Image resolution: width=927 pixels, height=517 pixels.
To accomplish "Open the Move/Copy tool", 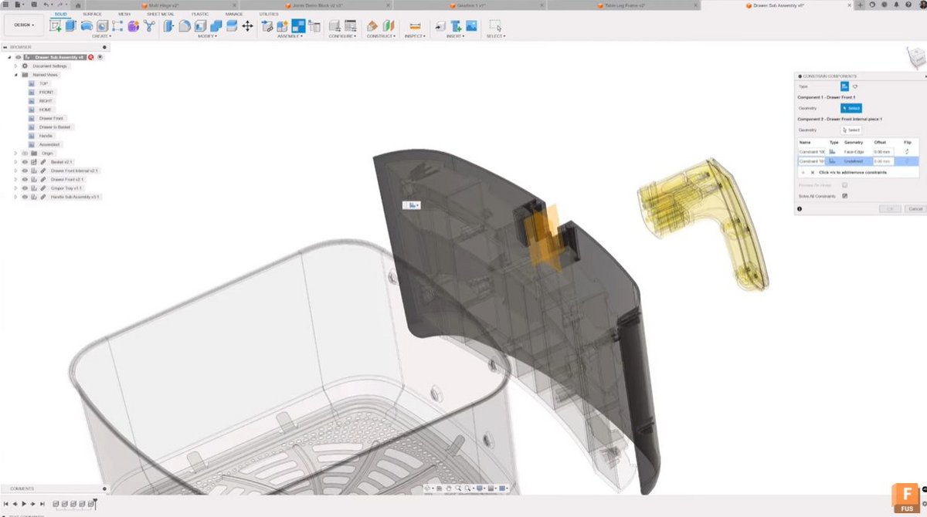I will [249, 25].
